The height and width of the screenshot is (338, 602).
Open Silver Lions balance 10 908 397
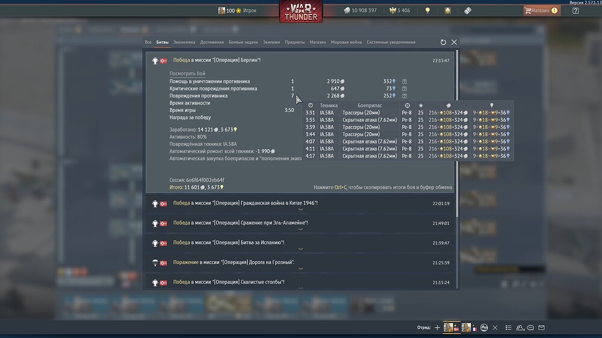click(x=360, y=11)
